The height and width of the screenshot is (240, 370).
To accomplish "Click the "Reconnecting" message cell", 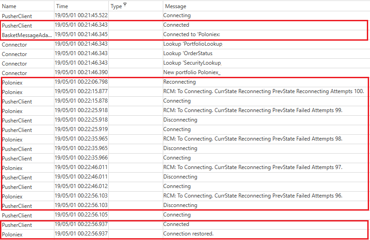I will point(180,82).
